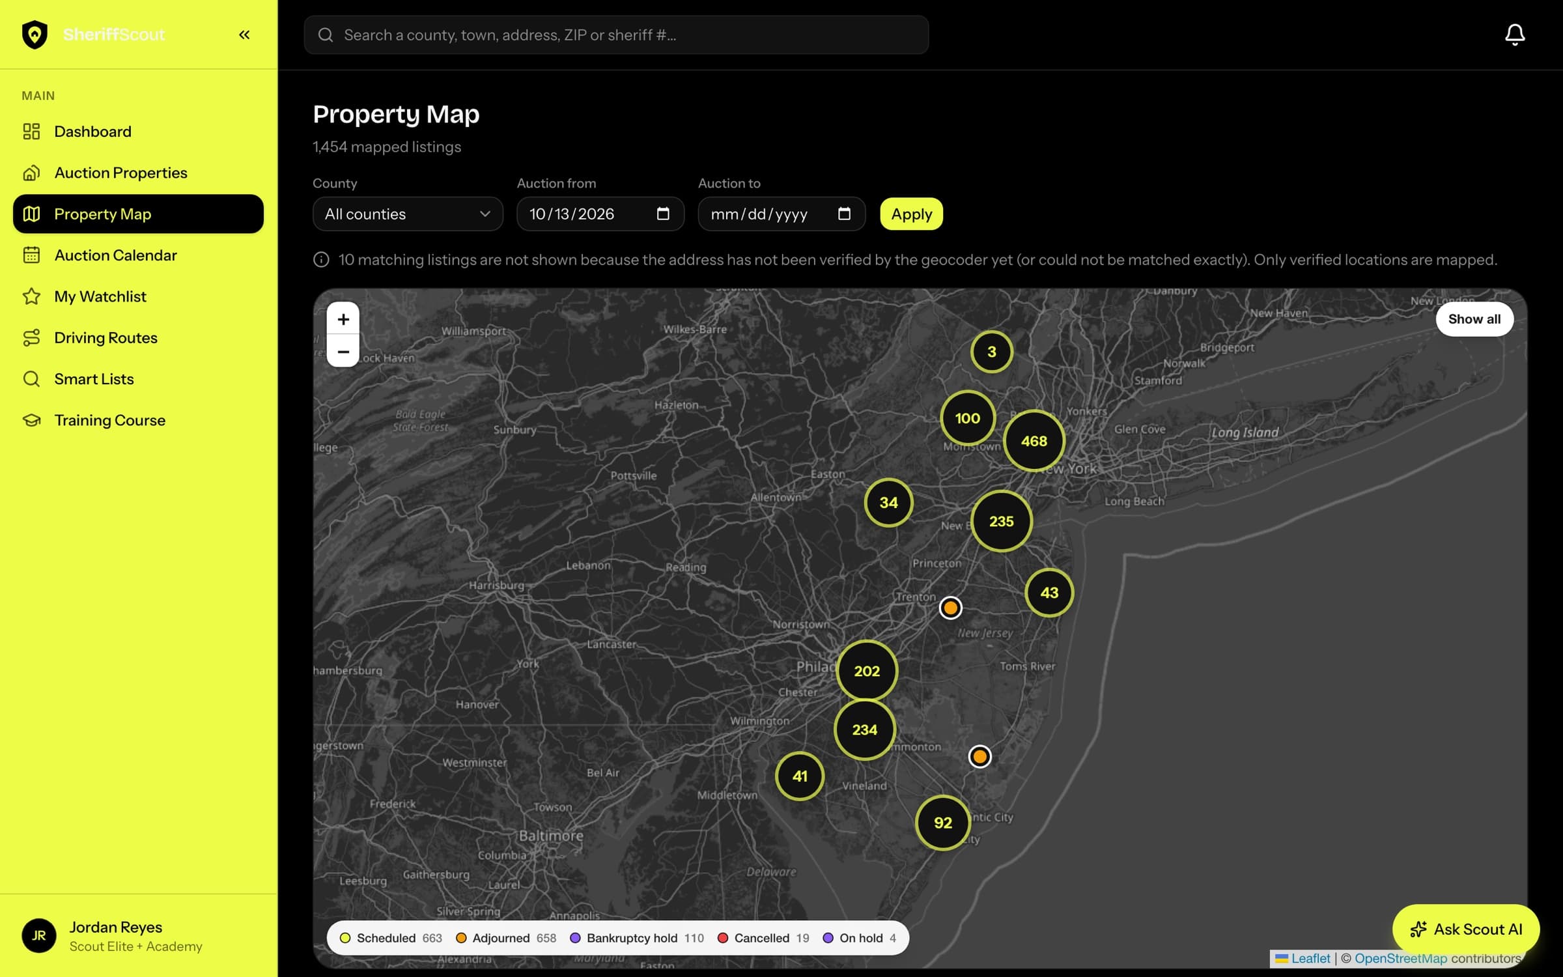
Task: Open calendar picker for Auction to
Action: (x=844, y=214)
